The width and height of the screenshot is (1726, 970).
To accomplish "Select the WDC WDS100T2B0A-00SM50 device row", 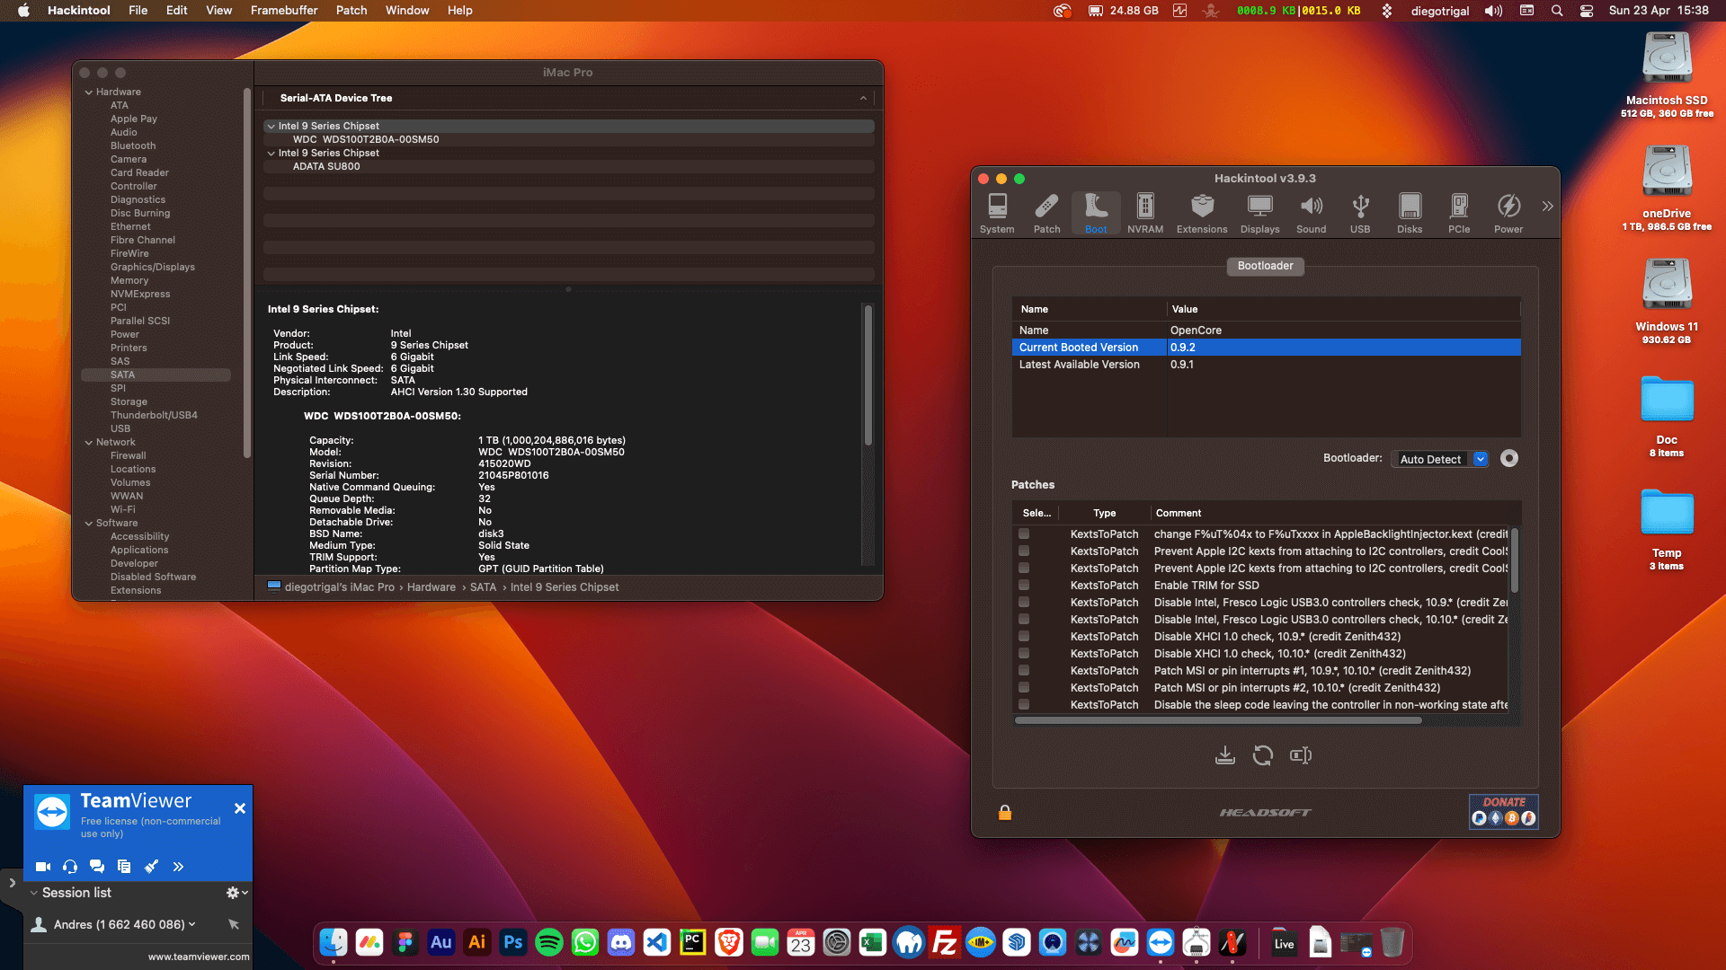I will coord(568,139).
